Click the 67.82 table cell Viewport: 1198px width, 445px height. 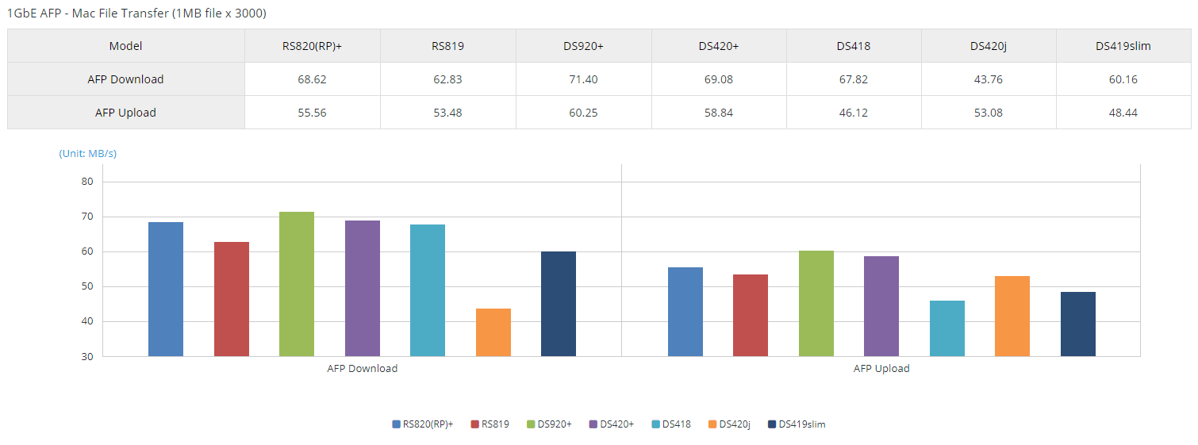tap(854, 79)
